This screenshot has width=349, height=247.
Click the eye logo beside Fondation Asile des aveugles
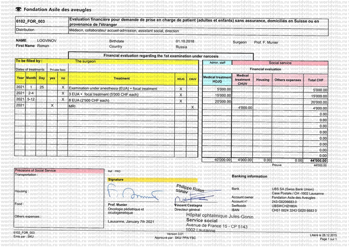(18, 9)
